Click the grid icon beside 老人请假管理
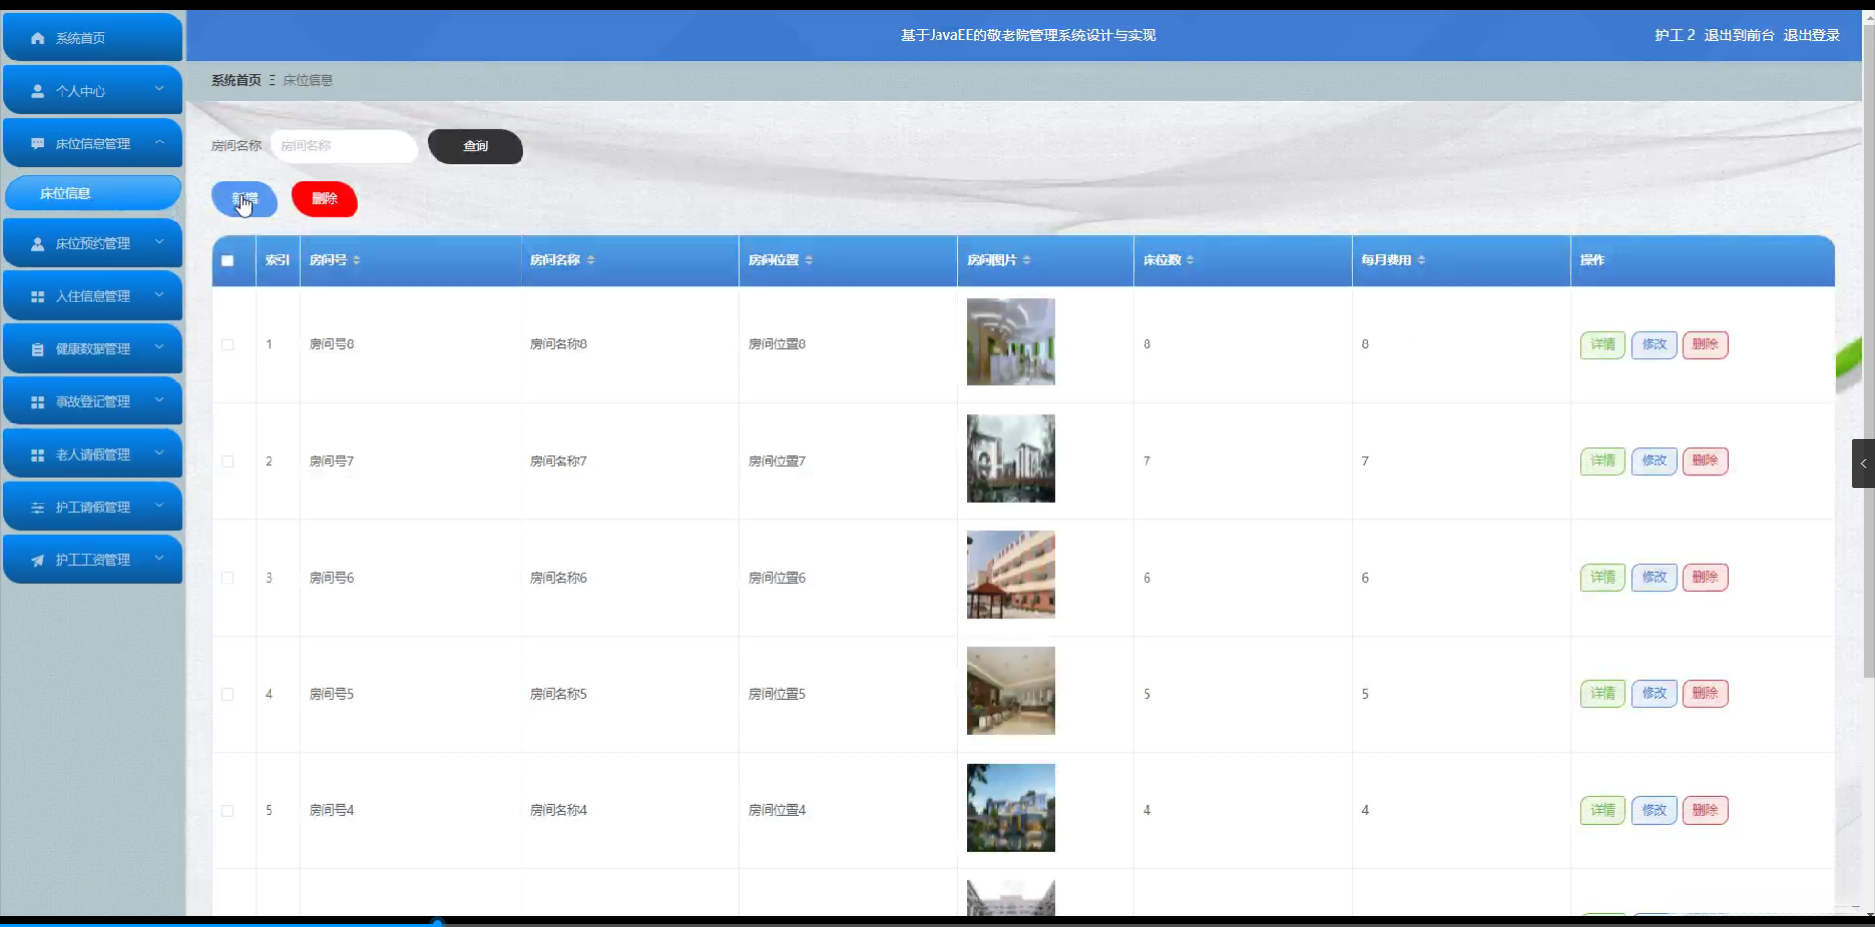The height and width of the screenshot is (927, 1875). pyautogui.click(x=38, y=454)
